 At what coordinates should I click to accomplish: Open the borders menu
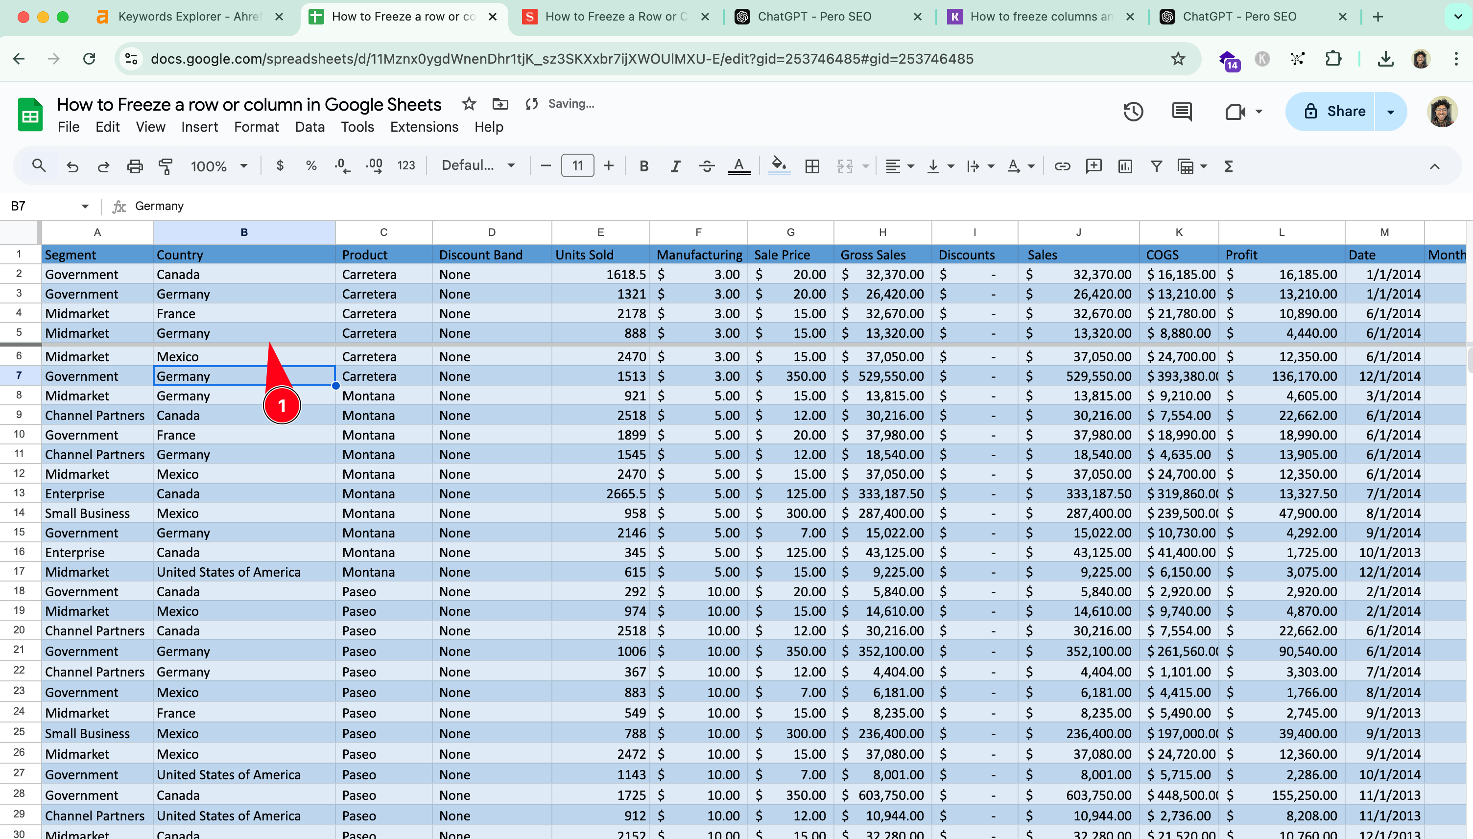pyautogui.click(x=812, y=166)
